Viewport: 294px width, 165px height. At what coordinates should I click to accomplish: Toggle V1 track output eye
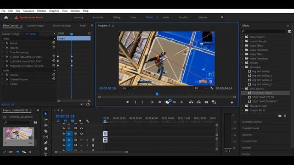tap(81, 134)
